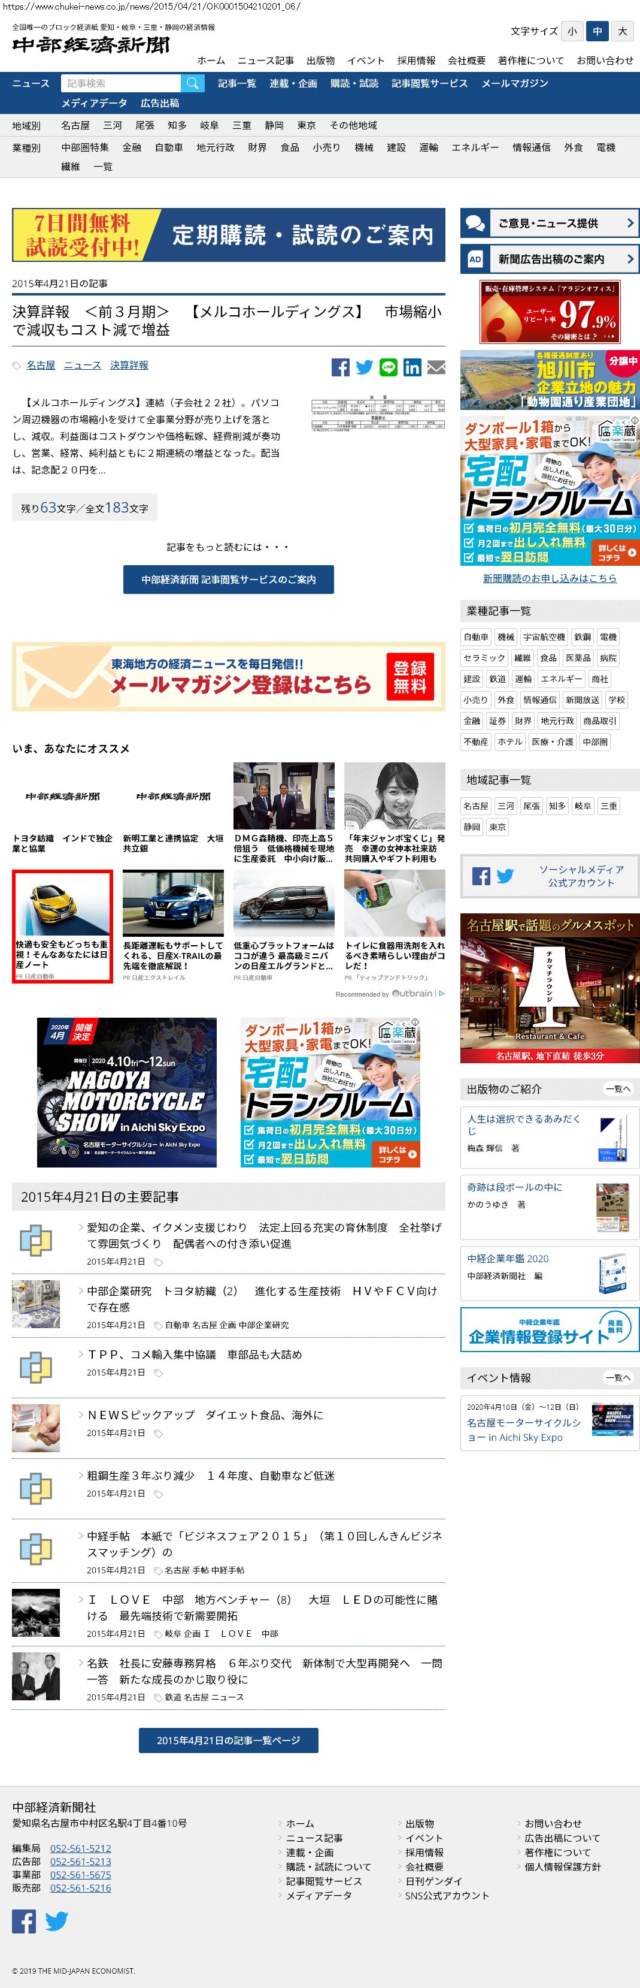Open the footer Facebook icon
The image size is (640, 1988).
tap(24, 1921)
